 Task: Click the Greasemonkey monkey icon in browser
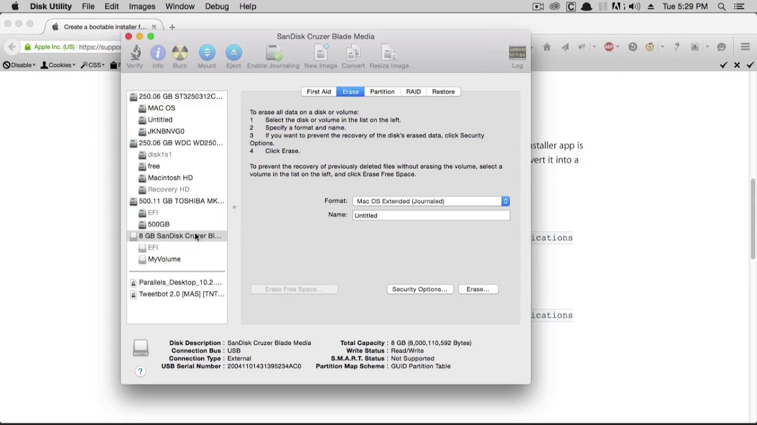click(650, 47)
